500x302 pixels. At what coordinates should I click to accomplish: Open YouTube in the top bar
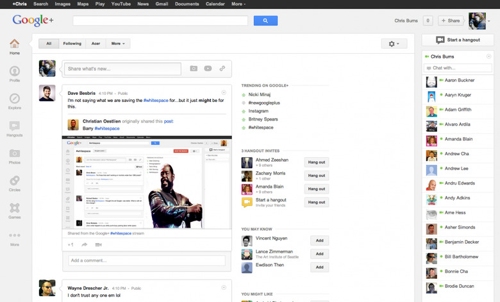[121, 4]
